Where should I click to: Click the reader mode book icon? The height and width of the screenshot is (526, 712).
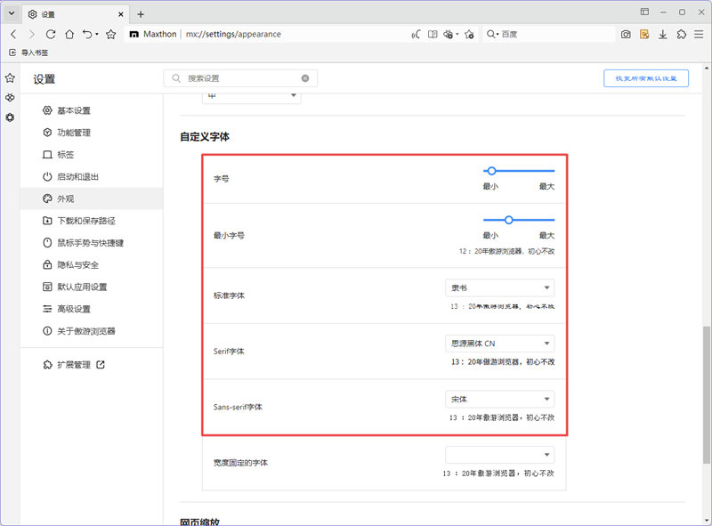(x=432, y=34)
